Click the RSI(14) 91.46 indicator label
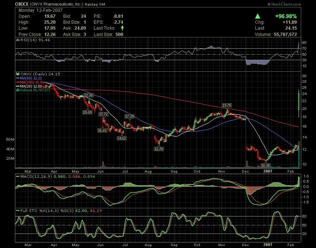Viewport: 316px width, 248px height. point(35,40)
